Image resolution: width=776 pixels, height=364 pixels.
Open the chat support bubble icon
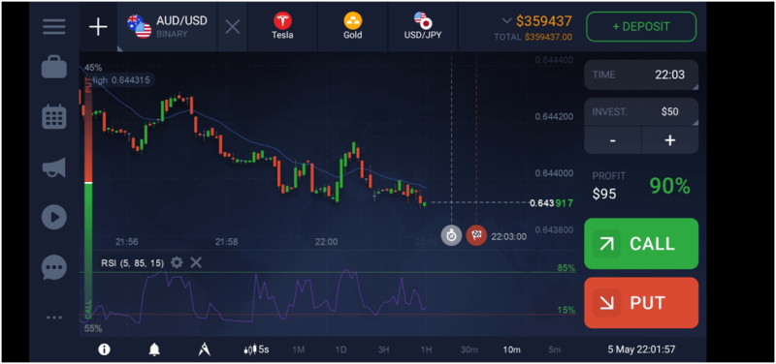point(54,268)
